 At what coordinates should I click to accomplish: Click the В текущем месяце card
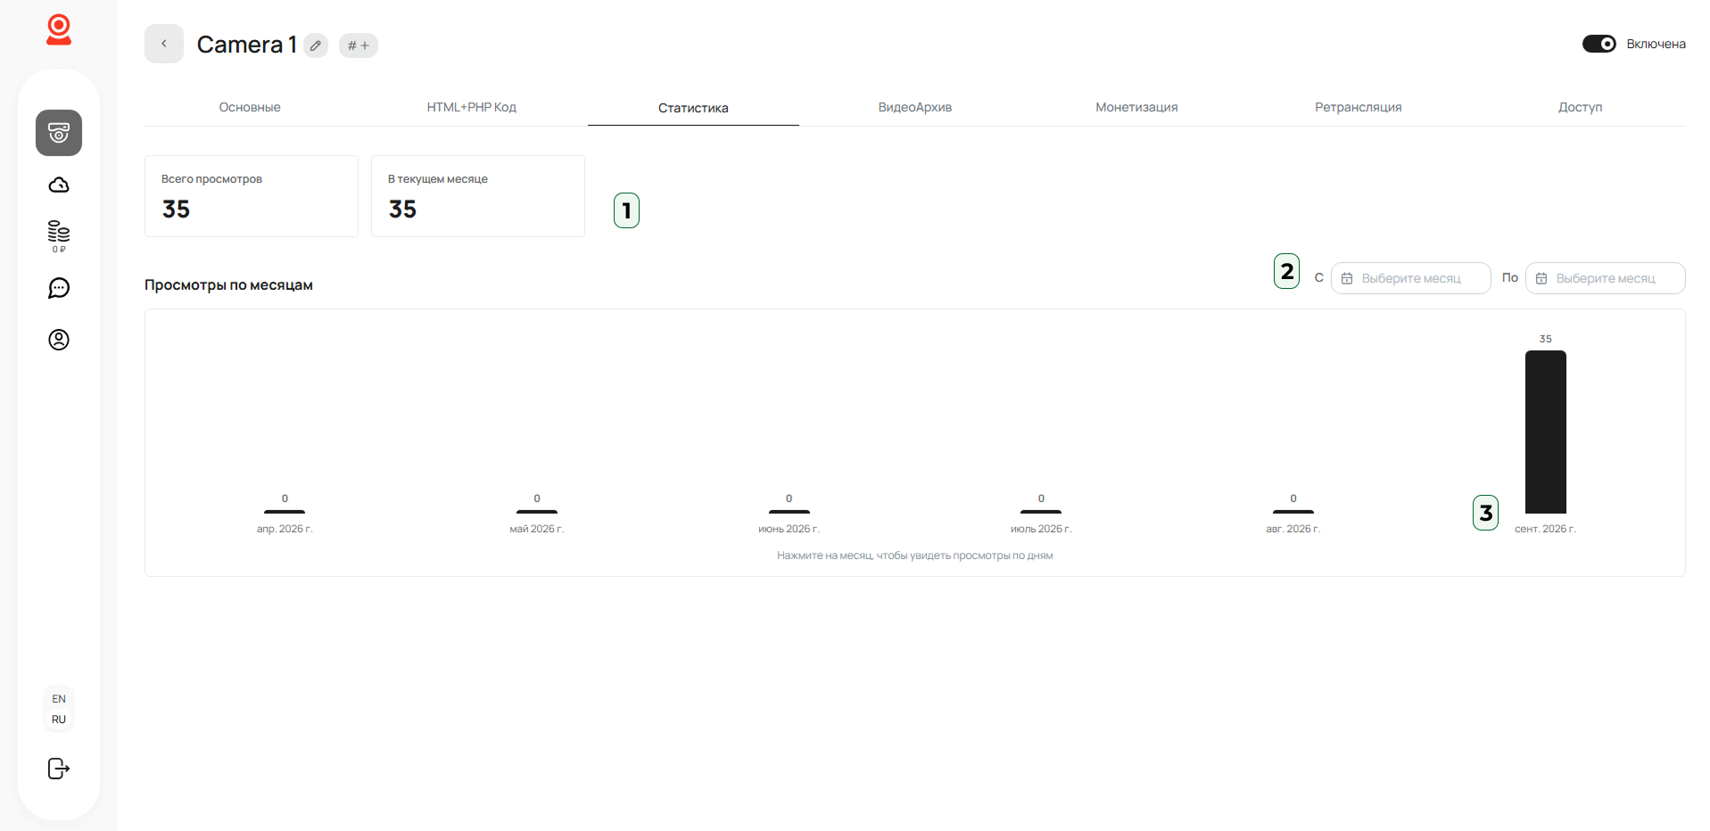click(478, 196)
